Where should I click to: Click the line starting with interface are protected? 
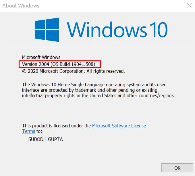90,90
